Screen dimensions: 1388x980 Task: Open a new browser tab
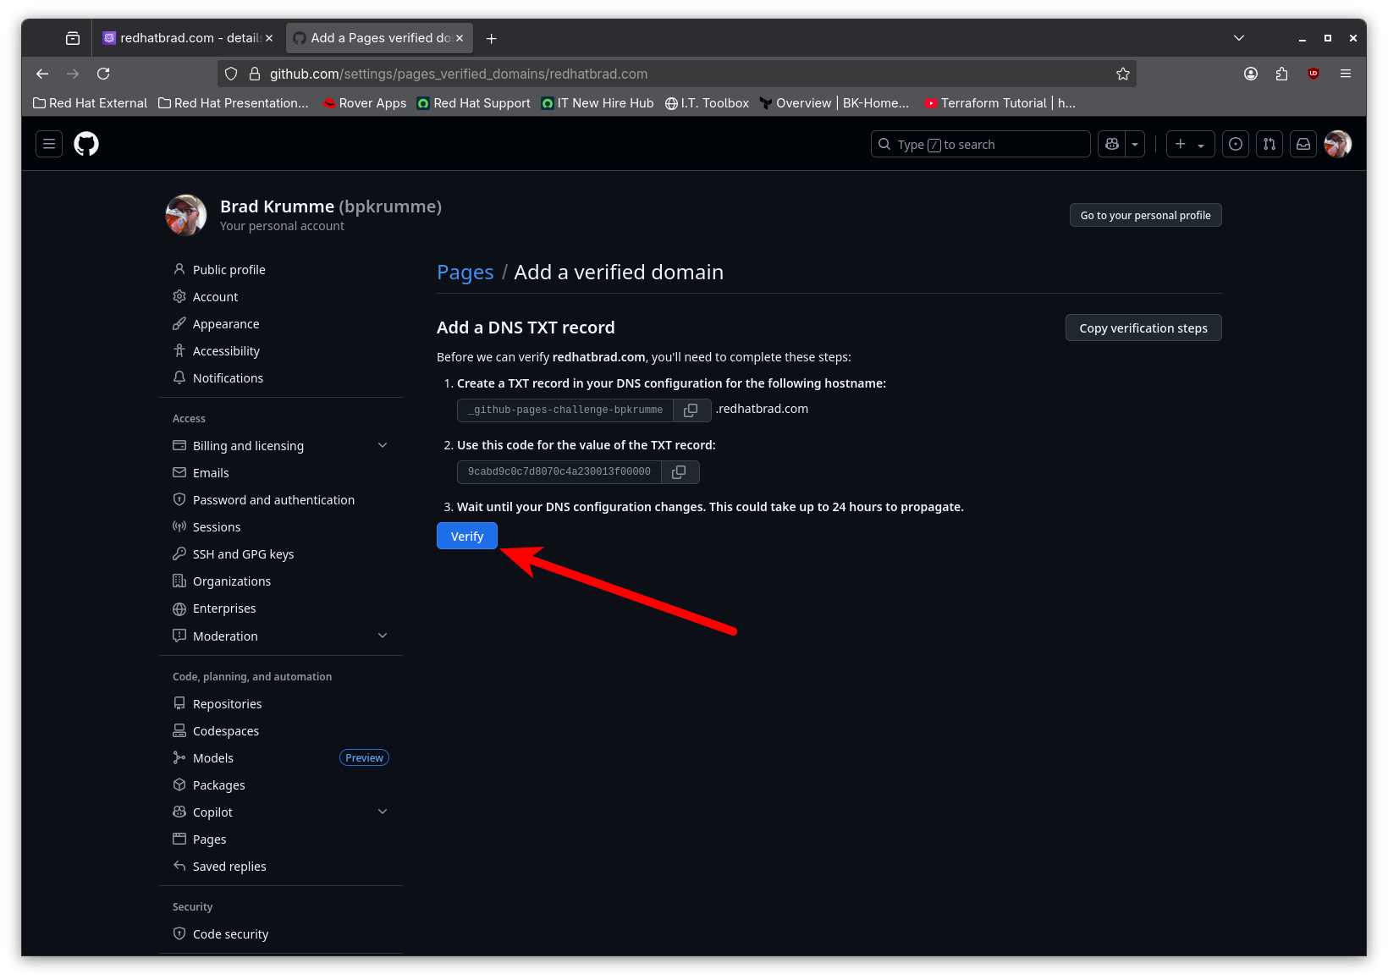(x=492, y=38)
